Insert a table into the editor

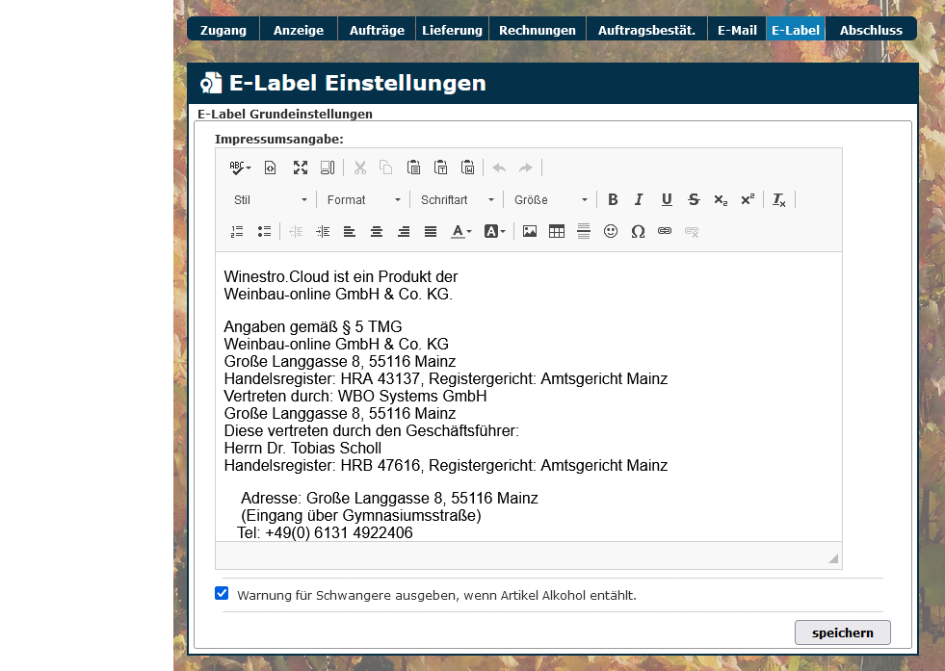(557, 231)
